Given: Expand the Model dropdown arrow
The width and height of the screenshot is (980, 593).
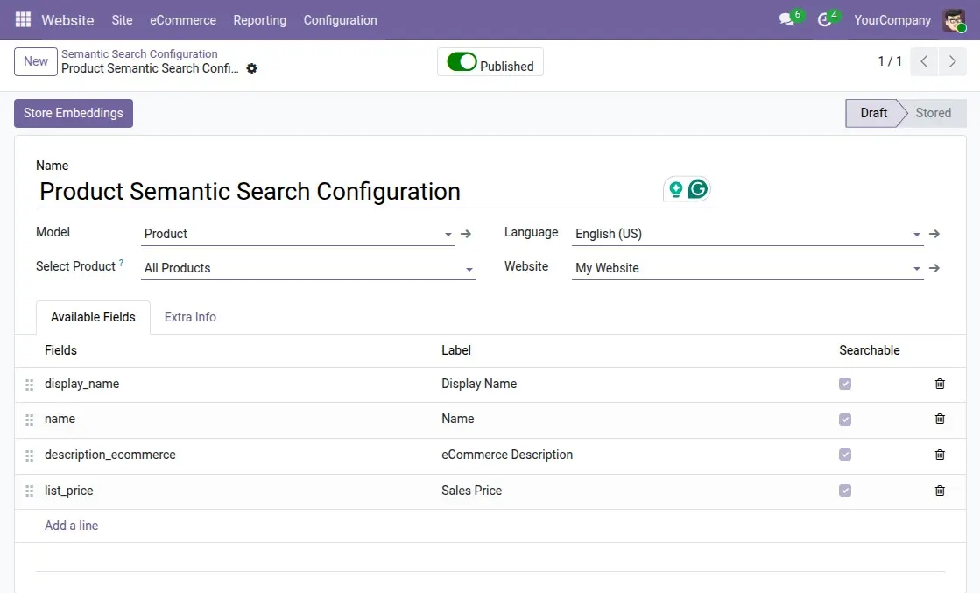Looking at the screenshot, I should [448, 235].
